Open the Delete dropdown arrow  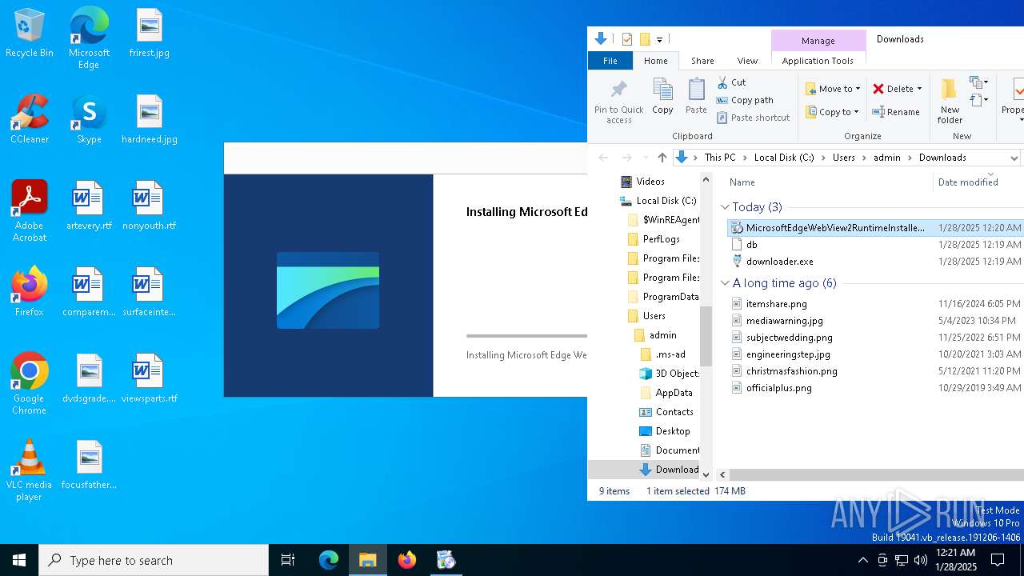(919, 89)
